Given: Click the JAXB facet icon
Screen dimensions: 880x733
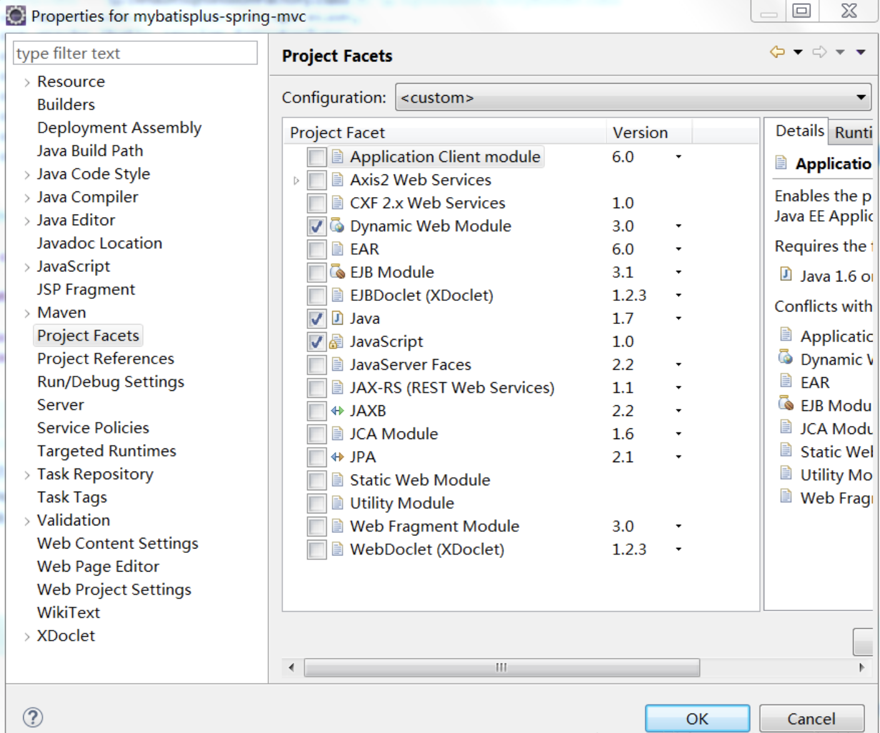Looking at the screenshot, I should (x=337, y=411).
